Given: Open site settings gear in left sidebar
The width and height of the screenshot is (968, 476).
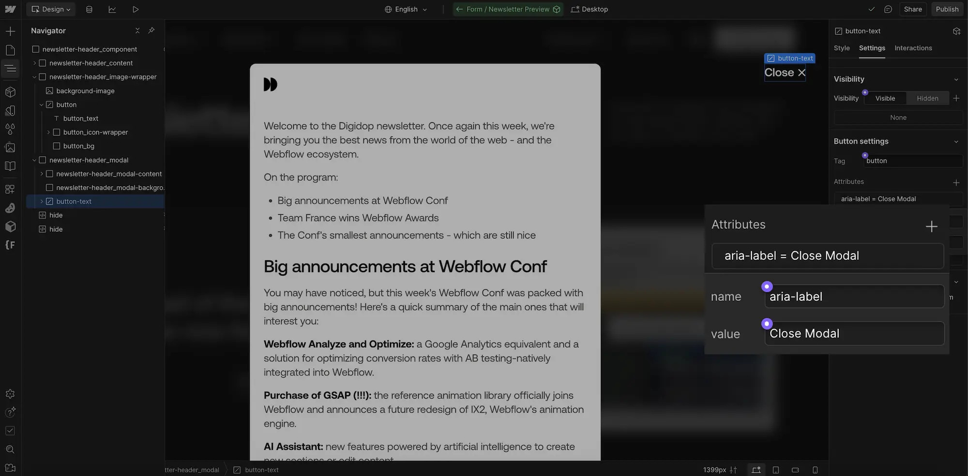Looking at the screenshot, I should pyautogui.click(x=10, y=394).
